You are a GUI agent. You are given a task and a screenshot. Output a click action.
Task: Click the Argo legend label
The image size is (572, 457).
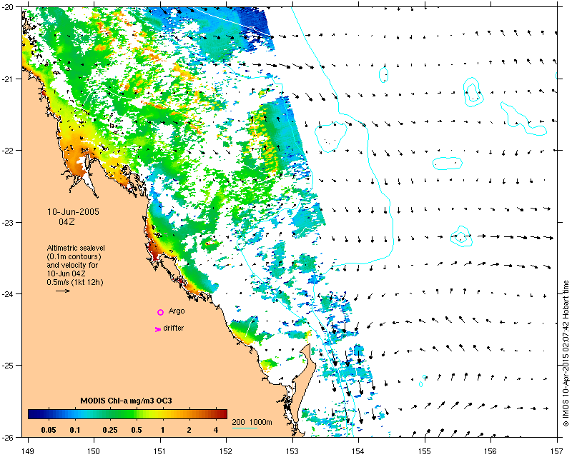(x=177, y=311)
